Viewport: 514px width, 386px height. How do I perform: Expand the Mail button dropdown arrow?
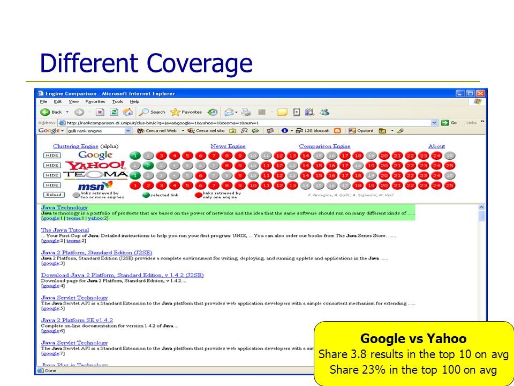[236, 112]
